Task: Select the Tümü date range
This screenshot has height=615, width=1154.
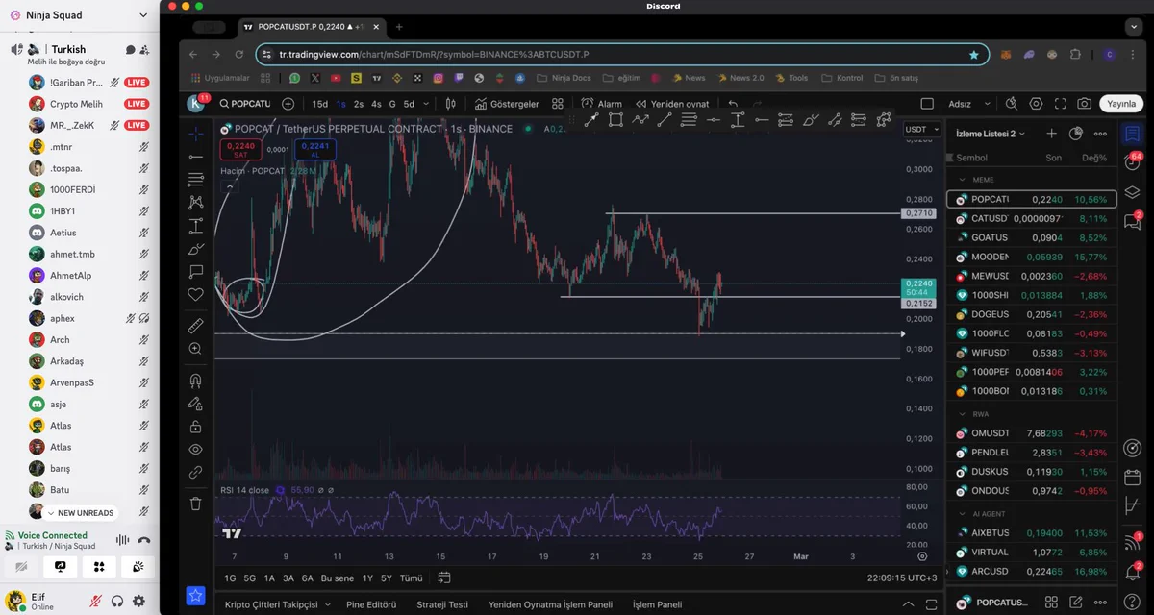Action: [411, 578]
